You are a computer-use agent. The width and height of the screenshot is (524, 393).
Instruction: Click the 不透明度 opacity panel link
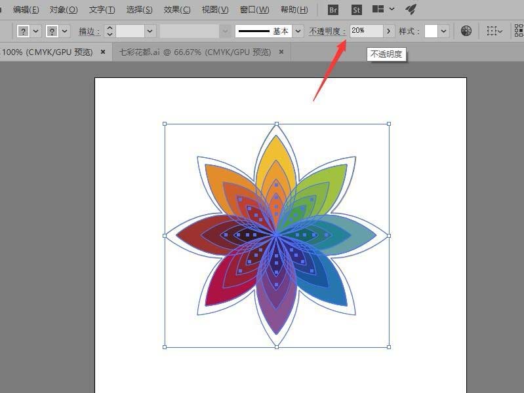click(327, 31)
